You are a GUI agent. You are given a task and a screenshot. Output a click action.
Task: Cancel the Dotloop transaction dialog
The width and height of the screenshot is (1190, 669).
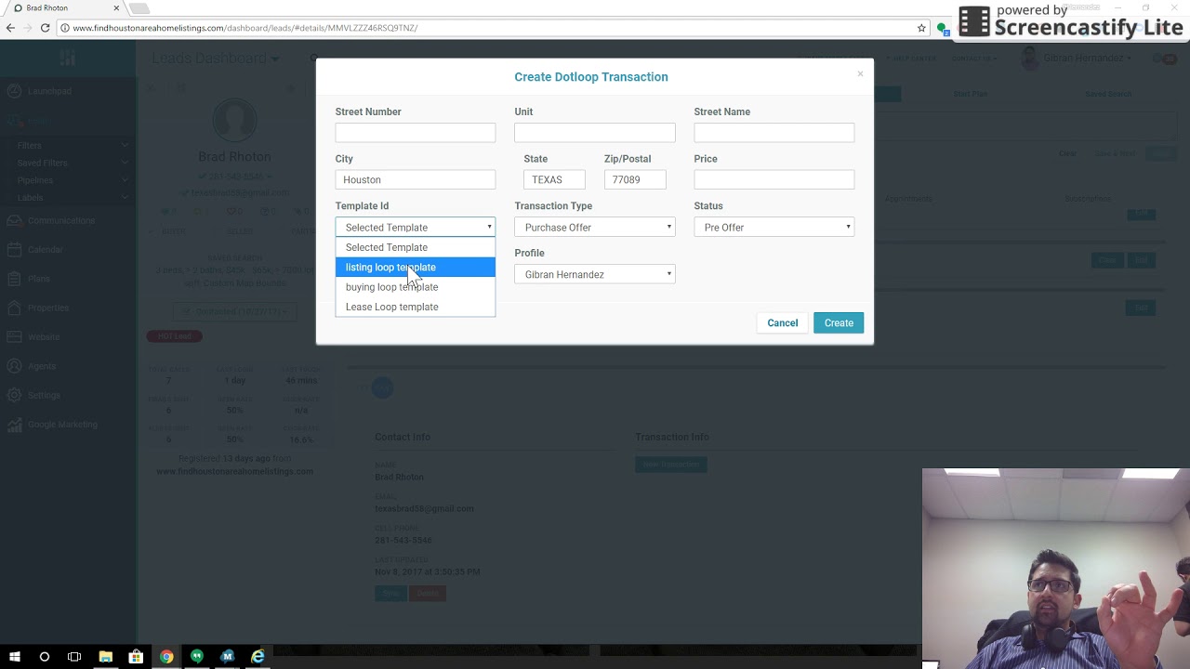pos(782,322)
